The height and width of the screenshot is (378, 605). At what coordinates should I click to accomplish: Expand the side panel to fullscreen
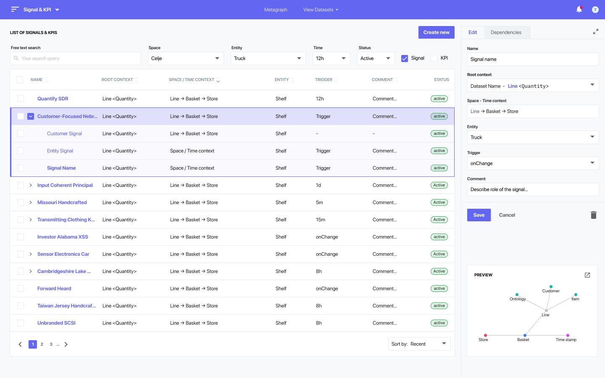(x=595, y=31)
